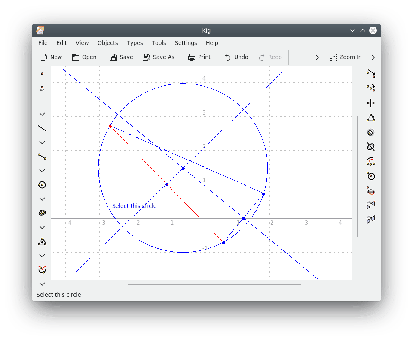413x341 pixels.
Task: Select the Conic tool icon
Action: 42,213
